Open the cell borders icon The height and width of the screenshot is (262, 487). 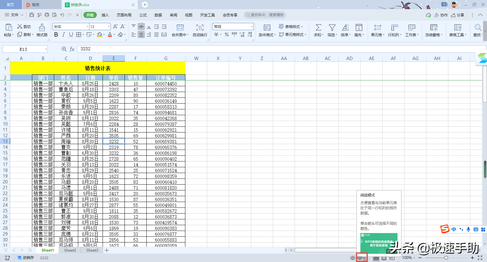click(x=79, y=35)
